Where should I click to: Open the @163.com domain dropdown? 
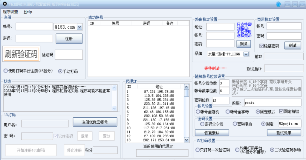[79, 27]
